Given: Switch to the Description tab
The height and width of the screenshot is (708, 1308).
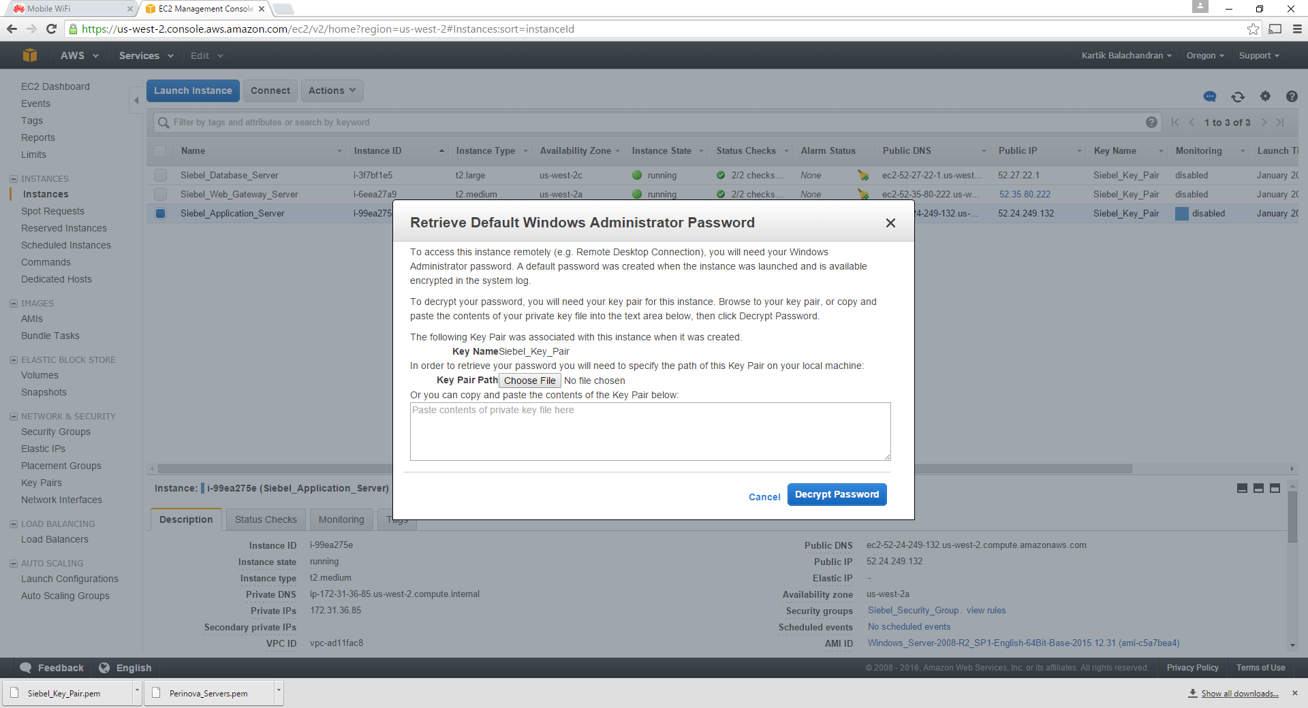Looking at the screenshot, I should pyautogui.click(x=186, y=519).
